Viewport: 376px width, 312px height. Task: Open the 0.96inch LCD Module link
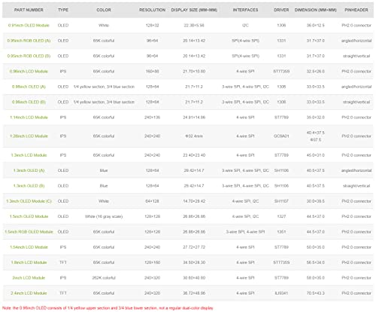point(29,72)
